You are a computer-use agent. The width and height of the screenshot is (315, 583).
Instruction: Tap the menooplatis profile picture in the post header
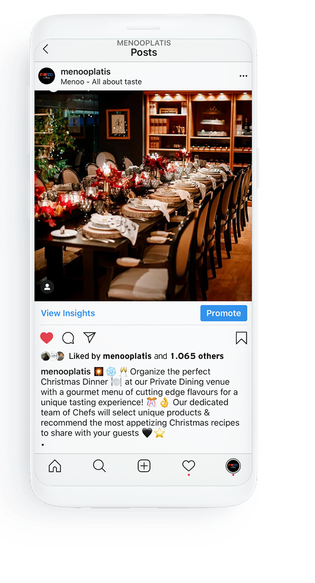[47, 76]
